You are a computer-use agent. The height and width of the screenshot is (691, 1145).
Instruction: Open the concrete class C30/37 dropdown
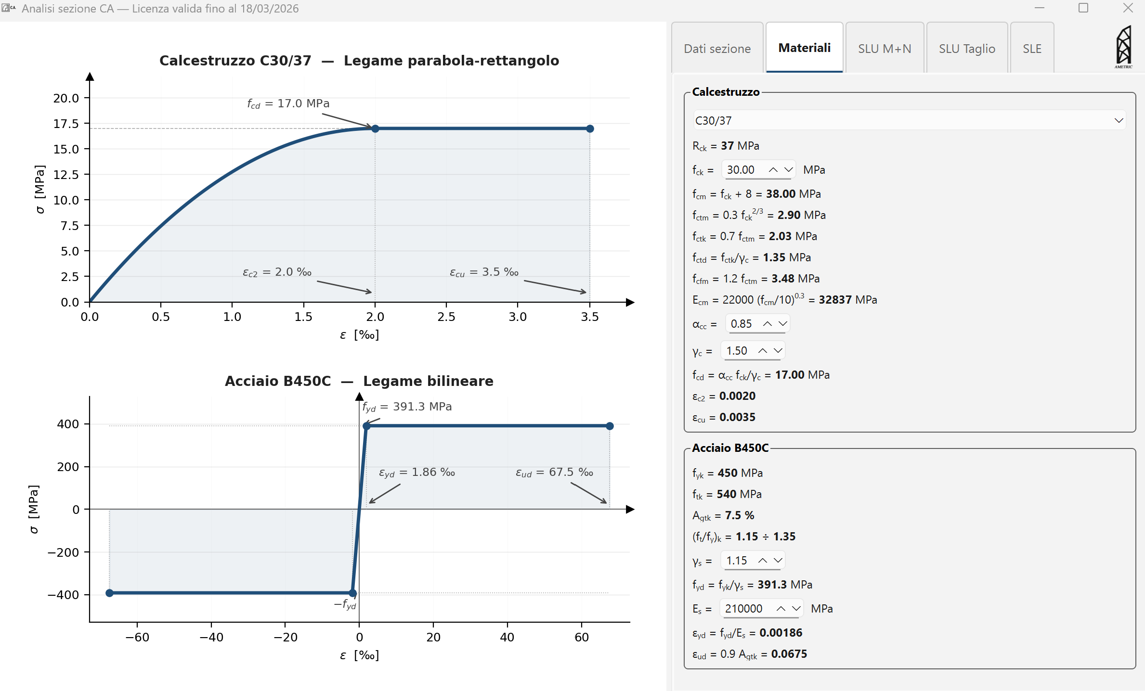click(x=909, y=120)
